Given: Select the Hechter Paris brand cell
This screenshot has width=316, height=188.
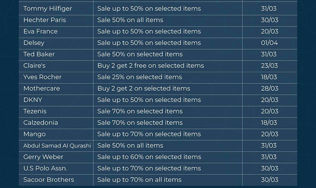Looking at the screenshot, I should tap(45, 20).
